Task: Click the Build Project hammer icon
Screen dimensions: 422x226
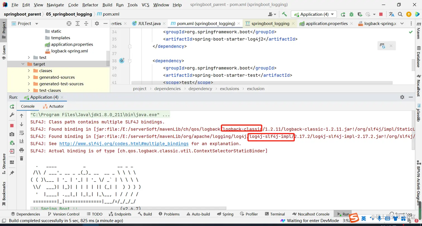Action: 284,14
